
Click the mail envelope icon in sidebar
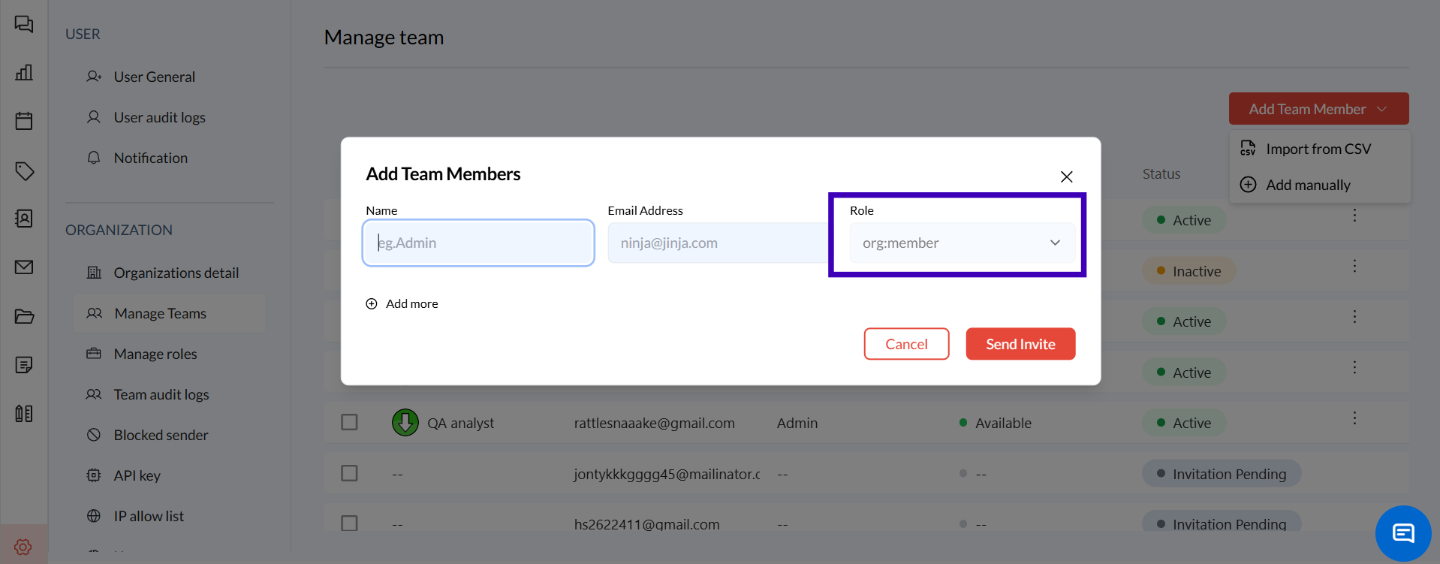pos(24,267)
